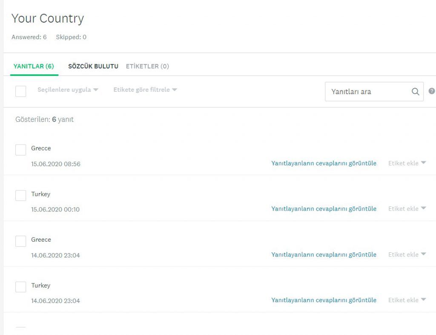The width and height of the screenshot is (436, 335).
Task: Click the search magnifier icon
Action: tap(415, 92)
